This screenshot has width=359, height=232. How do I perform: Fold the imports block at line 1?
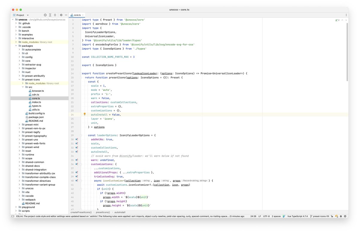(81, 20)
